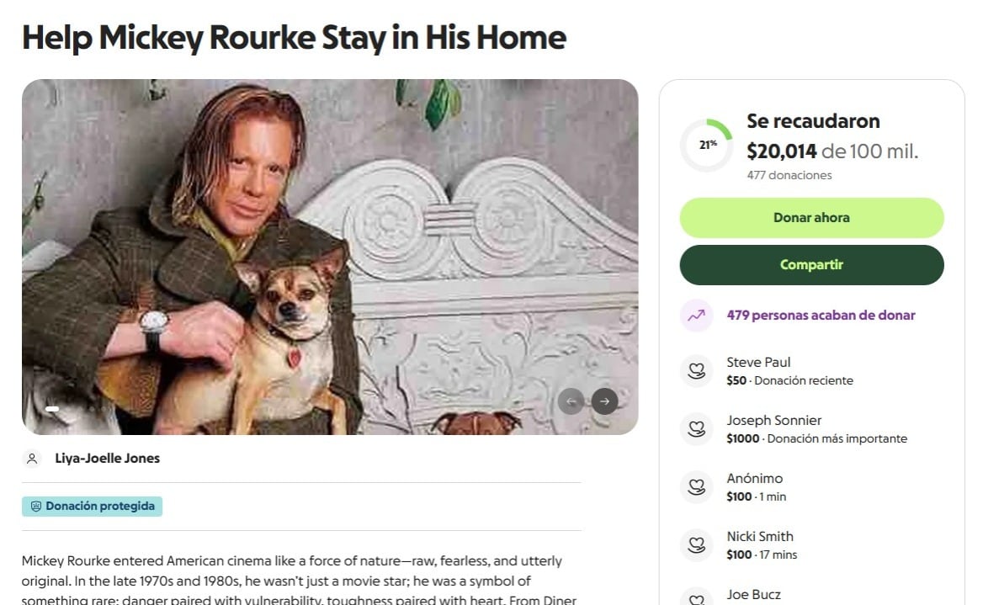
Task: Click the Donar ahora button
Action: point(810,216)
